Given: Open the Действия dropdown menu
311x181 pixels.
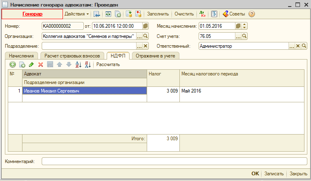Looking at the screenshot, I should (x=77, y=14).
